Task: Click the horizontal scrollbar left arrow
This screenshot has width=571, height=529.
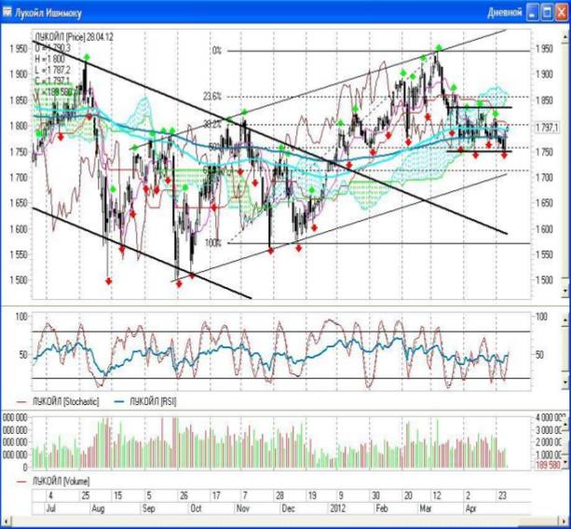Action: point(5,522)
